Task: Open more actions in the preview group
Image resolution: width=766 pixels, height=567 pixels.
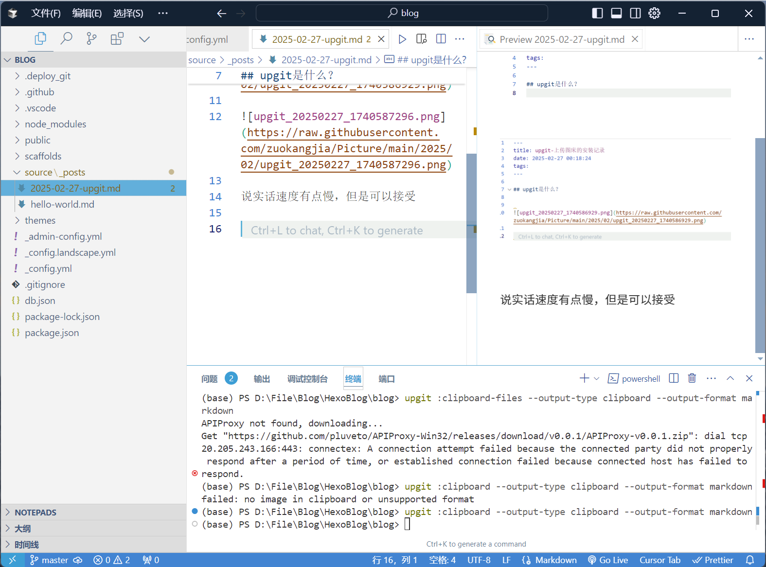Action: [x=749, y=39]
